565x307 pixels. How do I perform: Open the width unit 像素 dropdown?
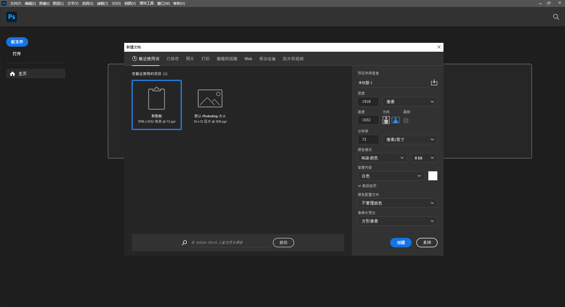pyautogui.click(x=409, y=101)
